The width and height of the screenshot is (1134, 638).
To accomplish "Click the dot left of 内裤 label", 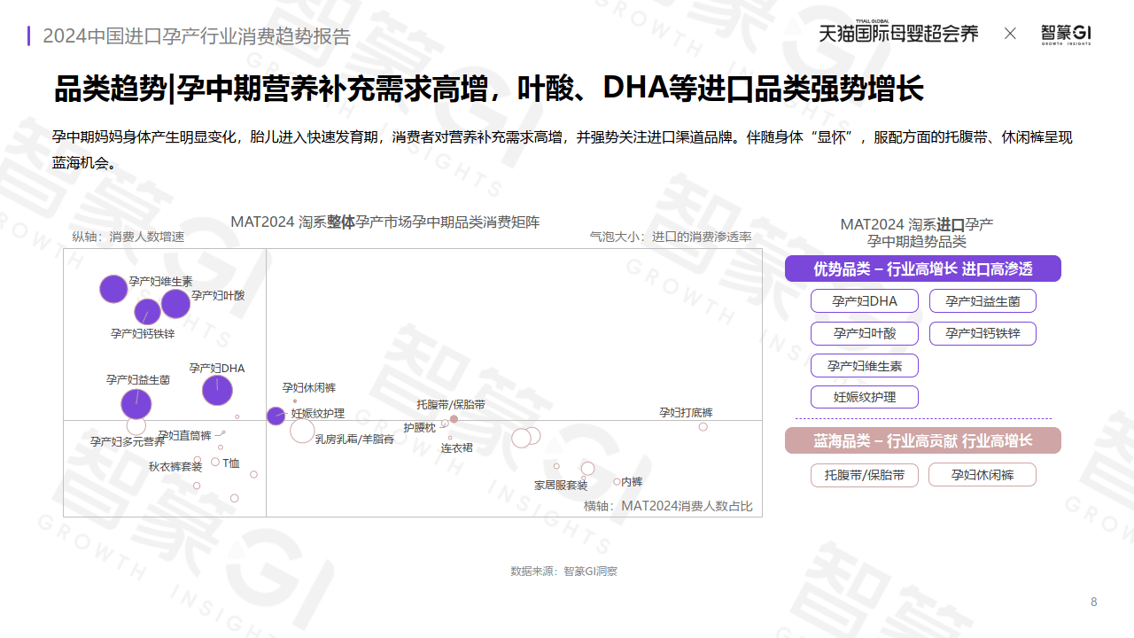I will pyautogui.click(x=617, y=482).
